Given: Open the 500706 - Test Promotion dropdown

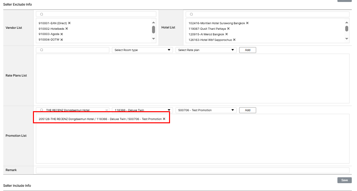Looking at the screenshot, I should click(x=206, y=110).
